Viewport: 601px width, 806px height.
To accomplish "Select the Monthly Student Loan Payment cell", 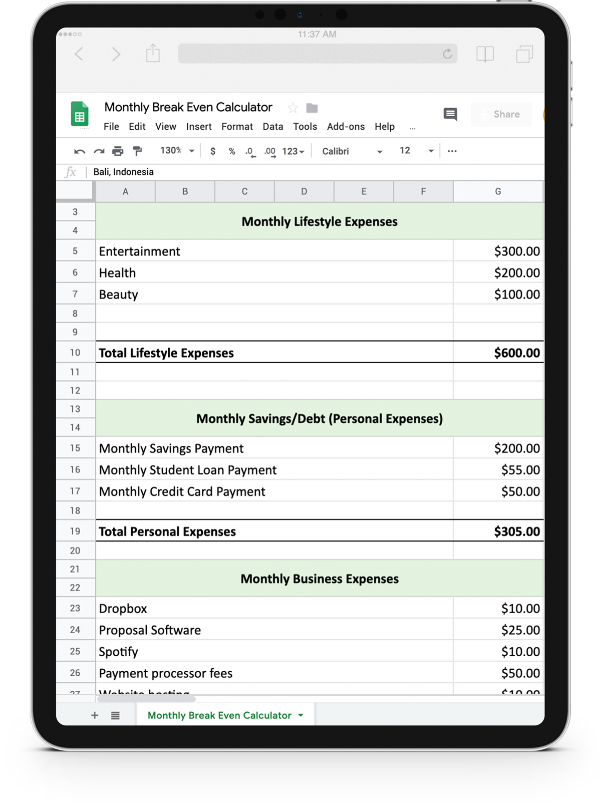I will 274,469.
